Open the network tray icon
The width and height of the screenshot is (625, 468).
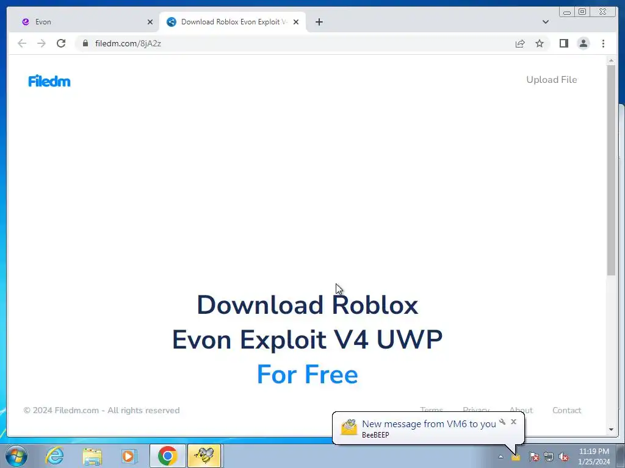click(549, 456)
